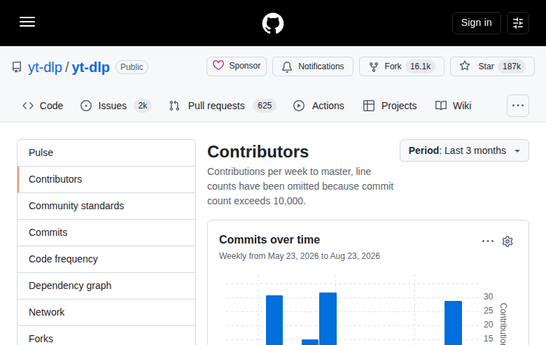Fork the repository using the Fork button
The height and width of the screenshot is (345, 546).
coord(402,66)
